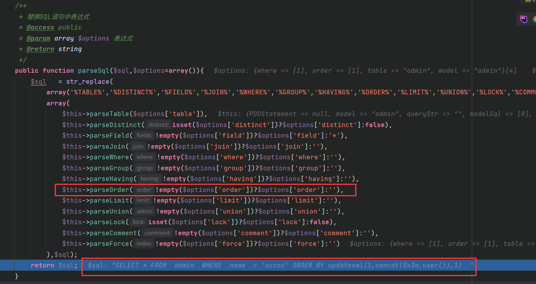536x284 pixels.
Task: Click the Chinese doc comment 替换SQL语句中表达式
Action: 58,17
